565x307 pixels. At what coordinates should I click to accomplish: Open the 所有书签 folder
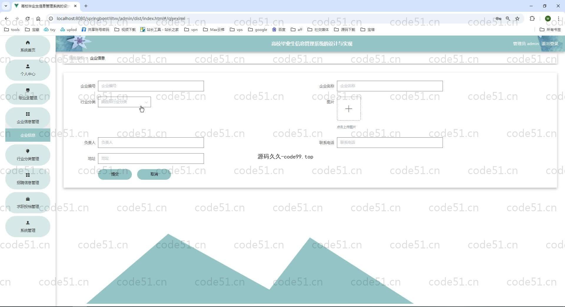point(550,29)
